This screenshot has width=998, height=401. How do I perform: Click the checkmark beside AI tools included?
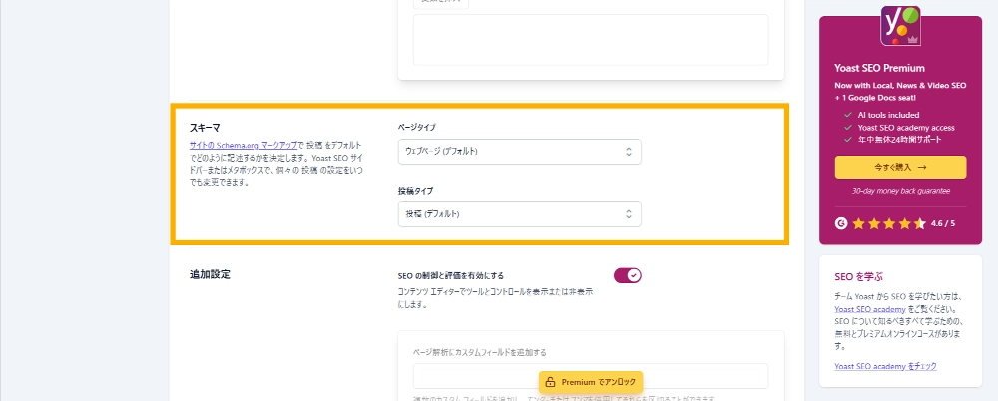846,114
